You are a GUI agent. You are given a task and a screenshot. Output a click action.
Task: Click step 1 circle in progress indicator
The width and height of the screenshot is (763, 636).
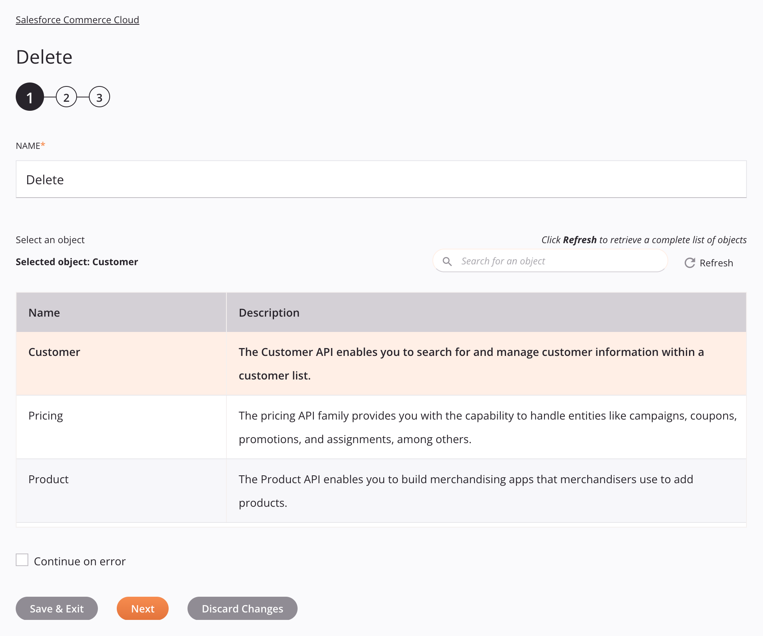[x=29, y=97]
